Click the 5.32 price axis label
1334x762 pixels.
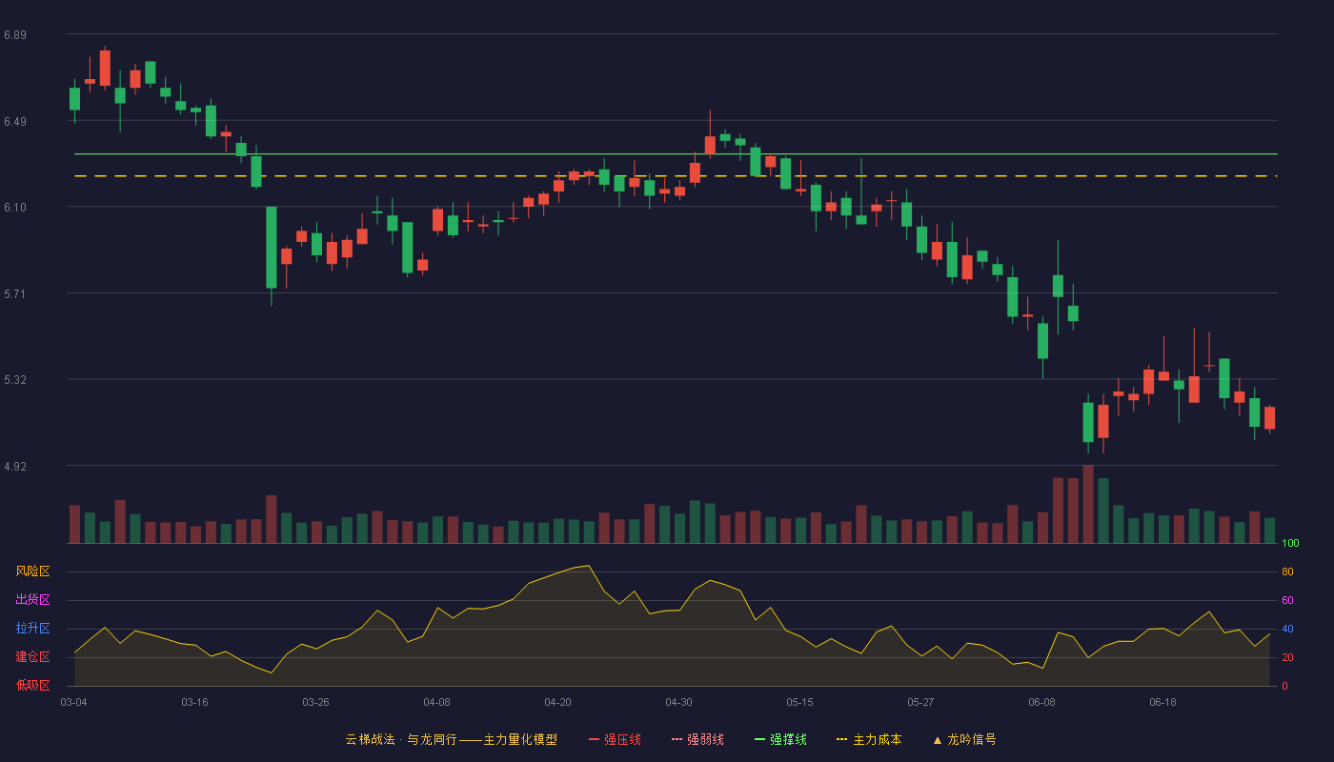[x=15, y=380]
